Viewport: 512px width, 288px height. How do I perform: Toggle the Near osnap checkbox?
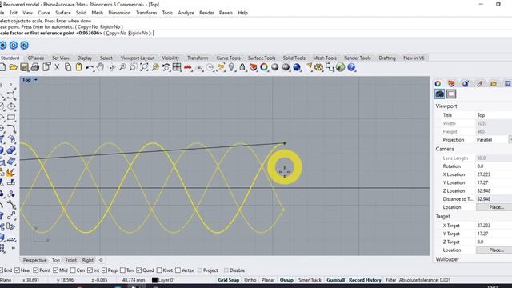[x=18, y=270]
